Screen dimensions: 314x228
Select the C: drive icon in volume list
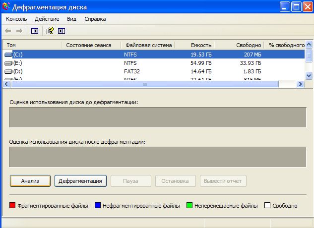point(8,54)
